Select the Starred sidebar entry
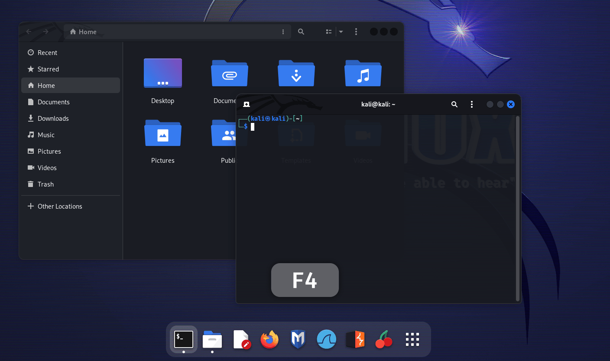Viewport: 610px width, 361px height. (48, 69)
